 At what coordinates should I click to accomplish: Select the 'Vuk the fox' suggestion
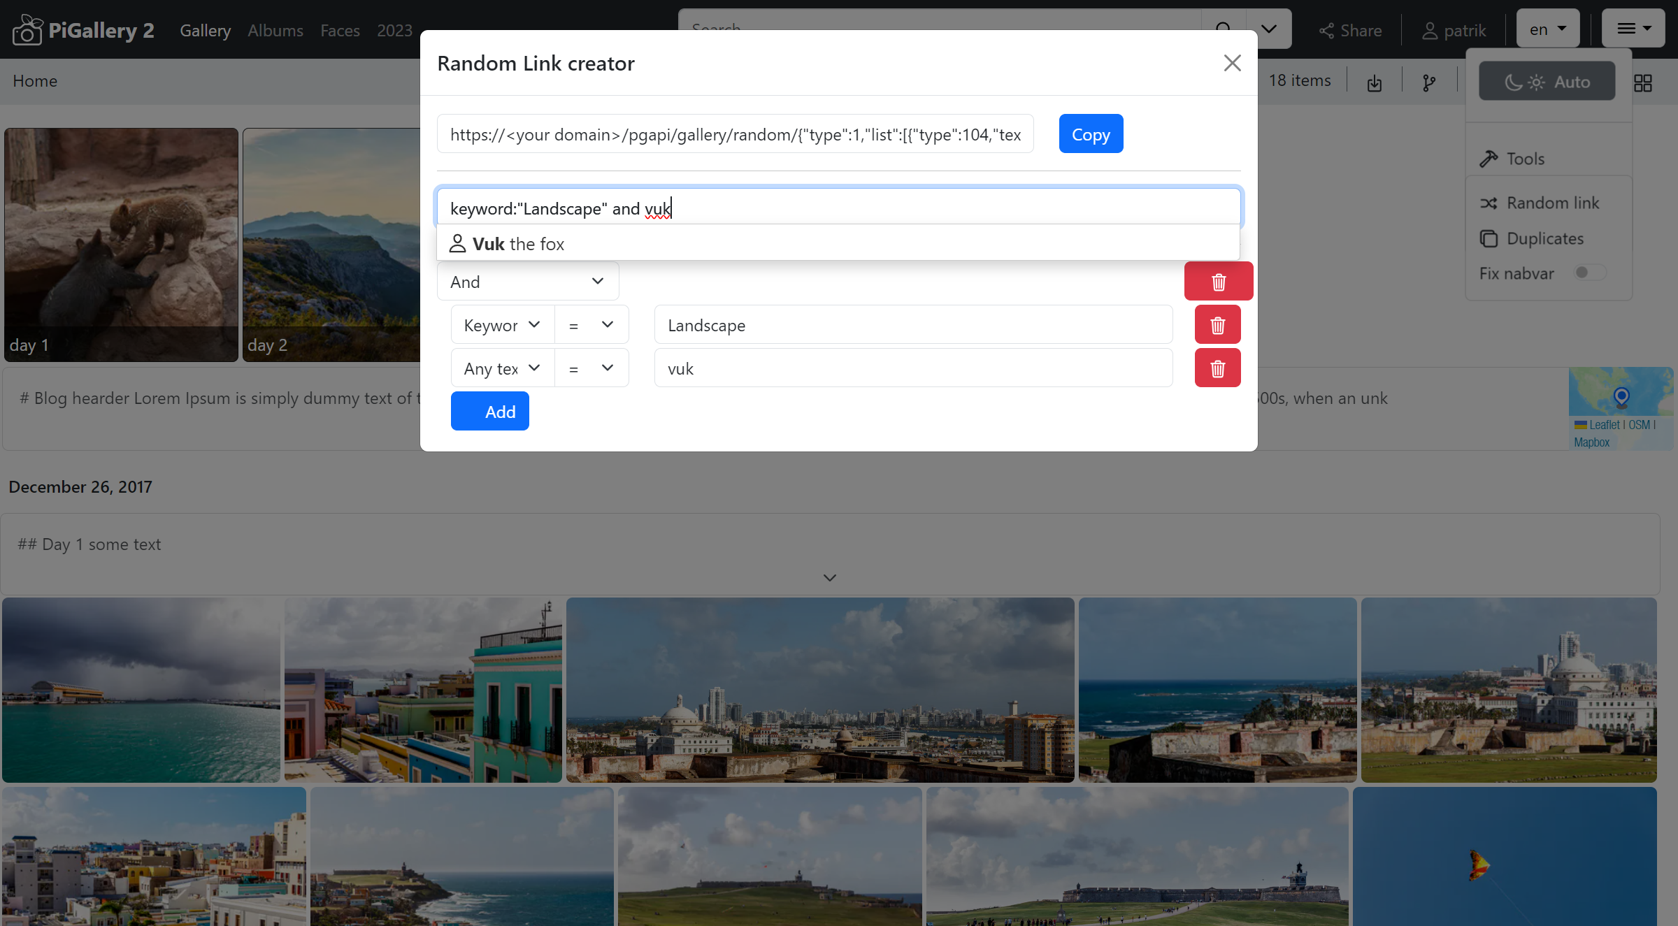coord(838,244)
